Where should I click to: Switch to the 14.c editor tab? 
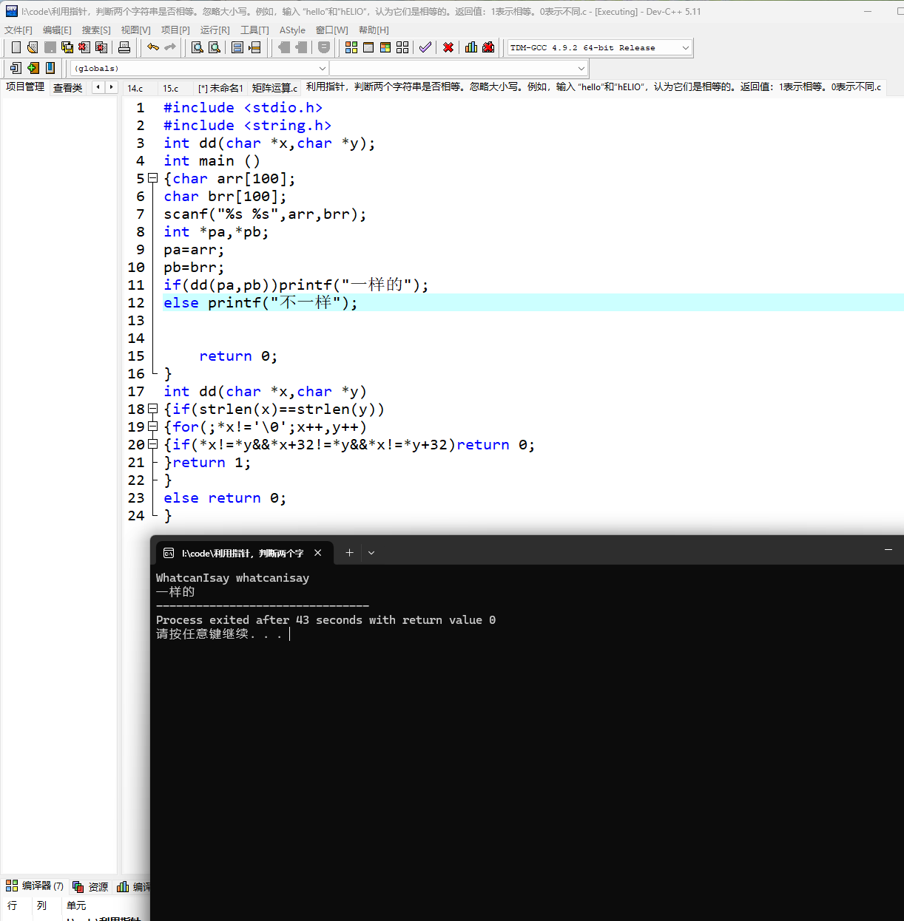[x=135, y=88]
